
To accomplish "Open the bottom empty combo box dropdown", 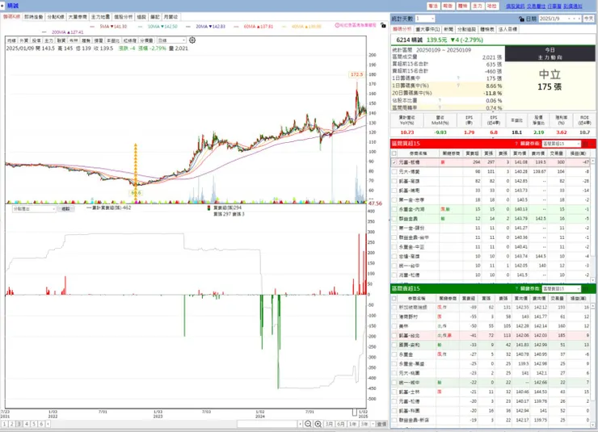I will pyautogui.click(x=300, y=424).
